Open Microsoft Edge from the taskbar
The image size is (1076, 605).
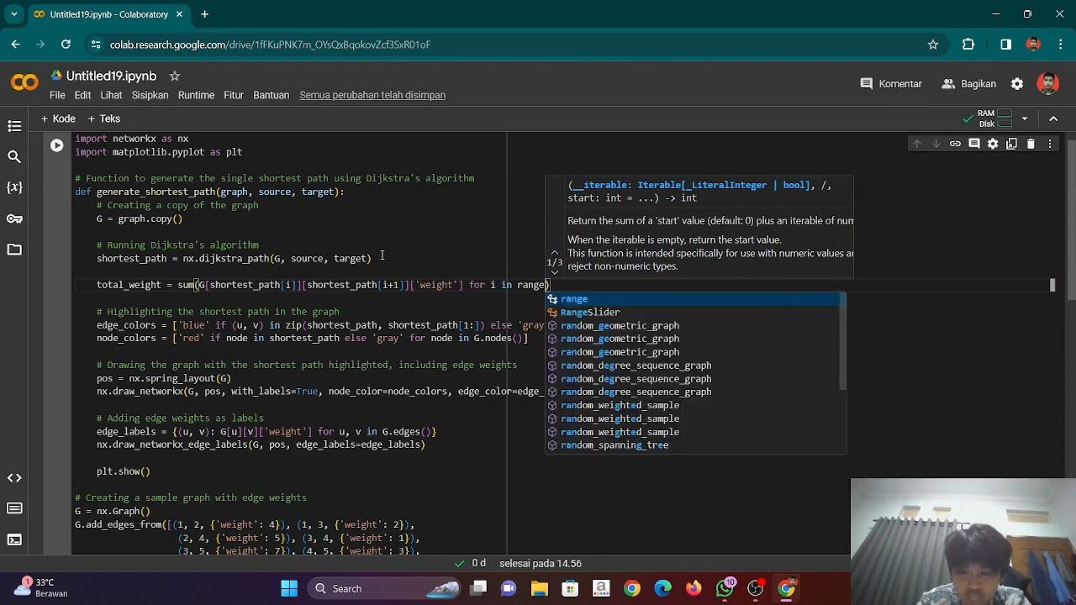coord(662,588)
